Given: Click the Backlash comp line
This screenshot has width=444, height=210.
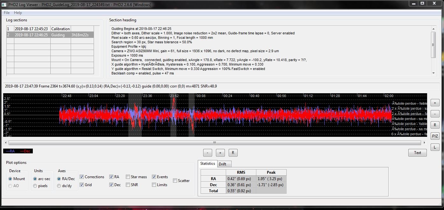Looking at the screenshot, I should (x=143, y=73).
